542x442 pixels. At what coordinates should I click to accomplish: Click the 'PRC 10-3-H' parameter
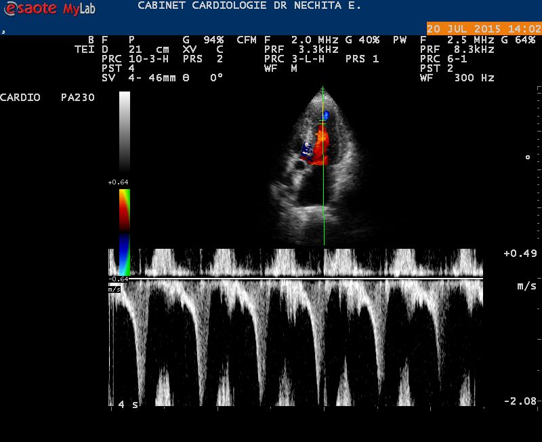[135, 59]
